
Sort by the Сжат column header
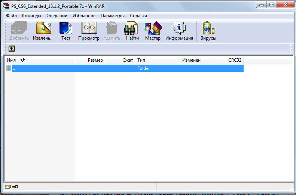coord(120,60)
